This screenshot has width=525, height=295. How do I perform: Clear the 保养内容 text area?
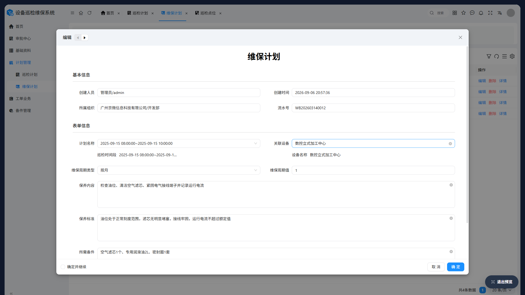point(451,185)
